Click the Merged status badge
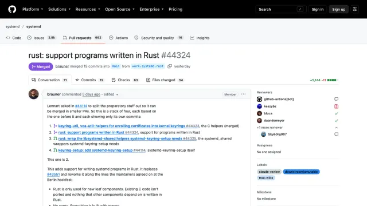 click(x=41, y=66)
